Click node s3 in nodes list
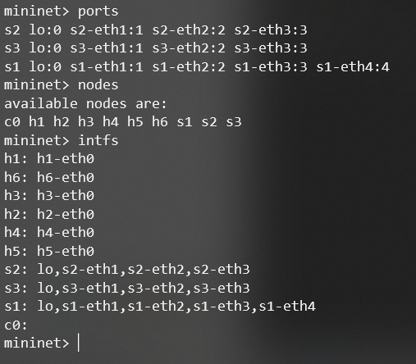Screen dimensions: 416x364 point(234,121)
